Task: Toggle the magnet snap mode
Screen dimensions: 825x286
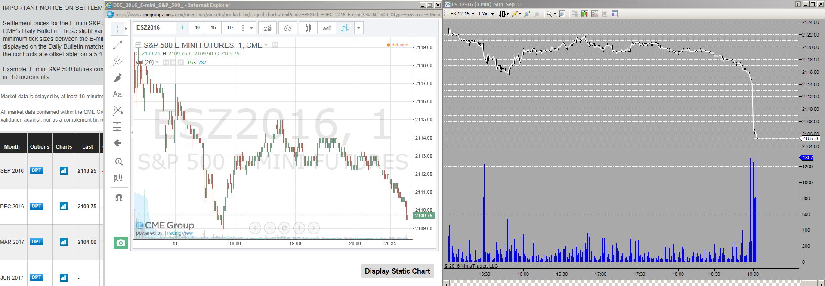Action: (x=119, y=197)
